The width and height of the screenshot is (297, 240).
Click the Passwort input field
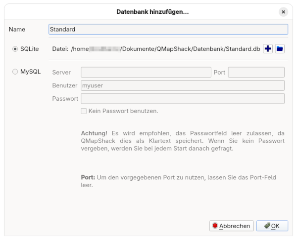[182, 99]
